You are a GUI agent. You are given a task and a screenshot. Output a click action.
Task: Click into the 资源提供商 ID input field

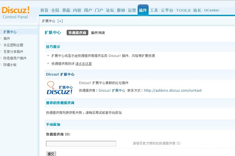[x=81, y=144]
